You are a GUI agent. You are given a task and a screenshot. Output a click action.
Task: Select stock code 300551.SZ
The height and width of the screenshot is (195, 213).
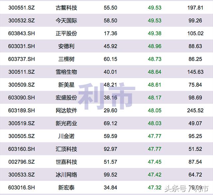tap(21, 8)
